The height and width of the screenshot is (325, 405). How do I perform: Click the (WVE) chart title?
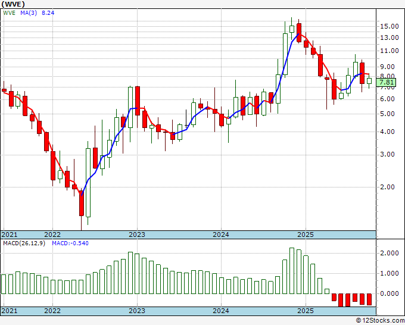coord(13,4)
